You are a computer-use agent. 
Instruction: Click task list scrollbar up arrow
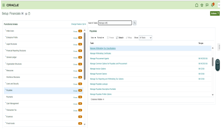click(213, 48)
